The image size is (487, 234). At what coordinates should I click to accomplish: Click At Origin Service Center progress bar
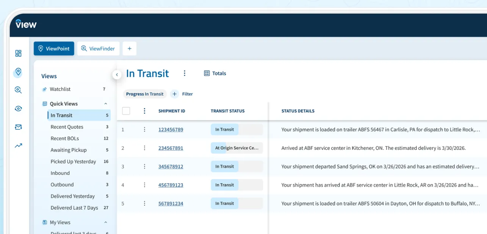[237, 148]
